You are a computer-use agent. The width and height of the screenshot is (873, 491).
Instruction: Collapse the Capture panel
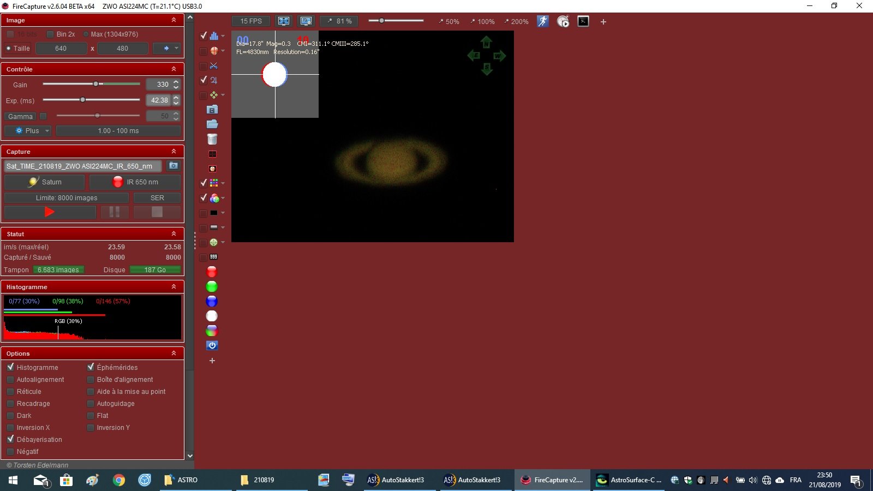tap(174, 151)
